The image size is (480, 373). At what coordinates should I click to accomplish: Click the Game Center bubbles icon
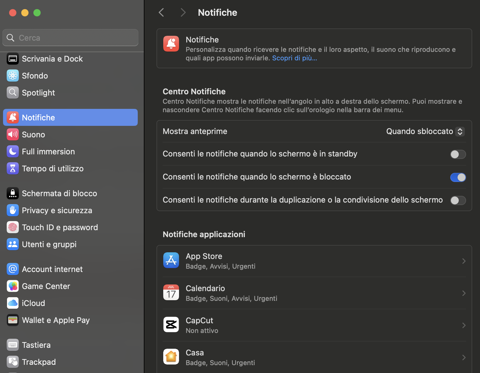tap(13, 286)
